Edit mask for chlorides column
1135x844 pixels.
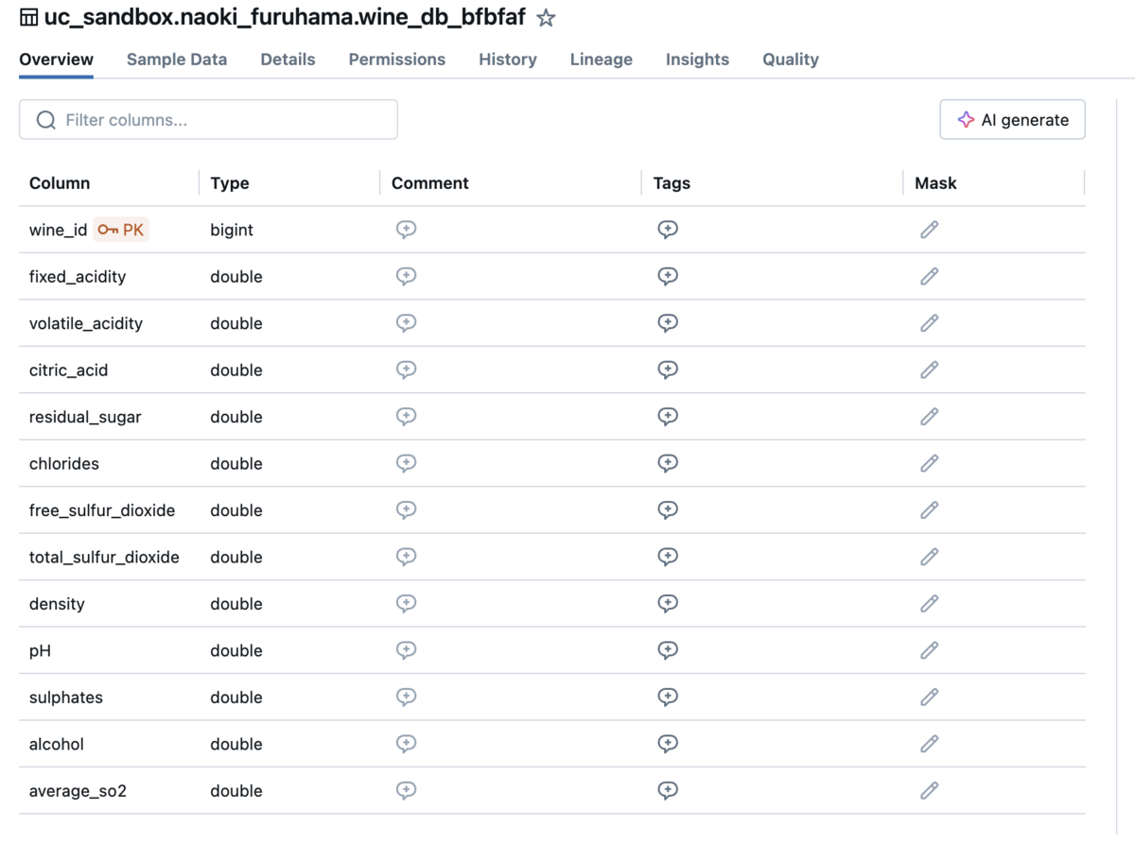pos(929,463)
